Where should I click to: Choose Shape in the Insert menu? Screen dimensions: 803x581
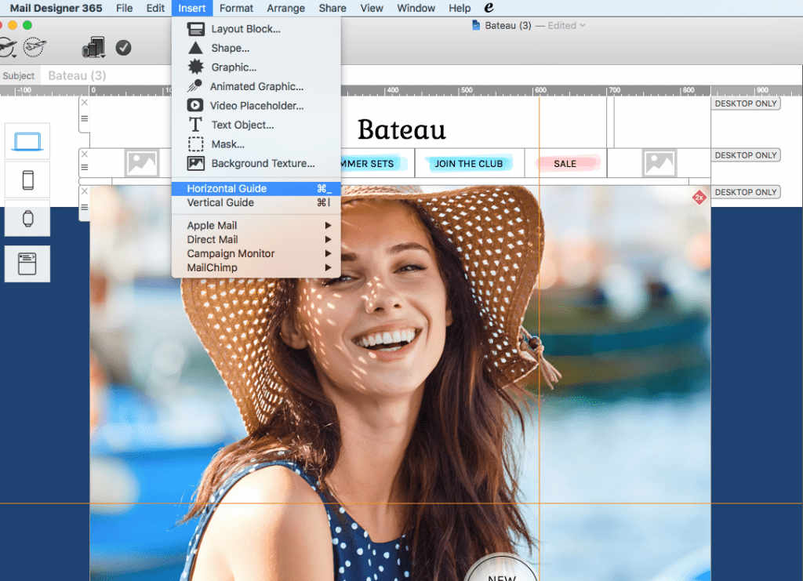click(256, 48)
